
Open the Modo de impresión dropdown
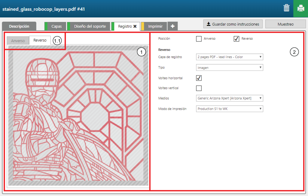pos(230,109)
